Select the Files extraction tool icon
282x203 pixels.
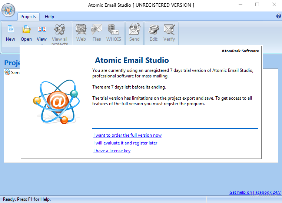pyautogui.click(x=97, y=29)
